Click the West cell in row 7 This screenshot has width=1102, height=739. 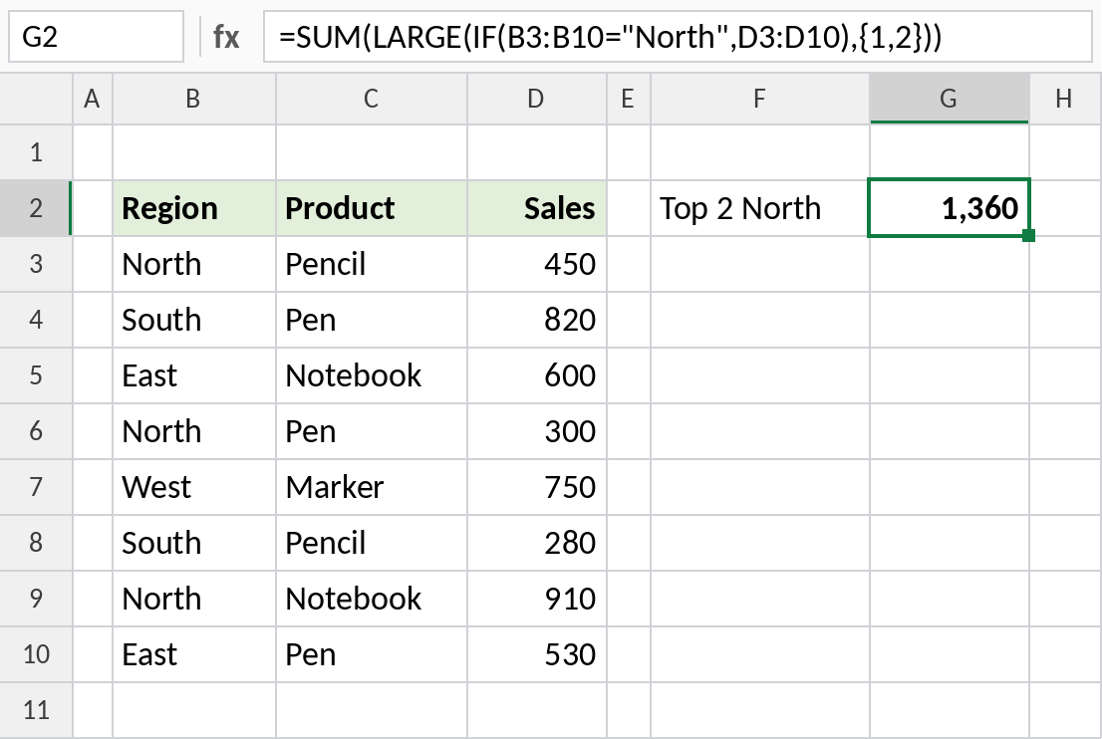point(194,487)
